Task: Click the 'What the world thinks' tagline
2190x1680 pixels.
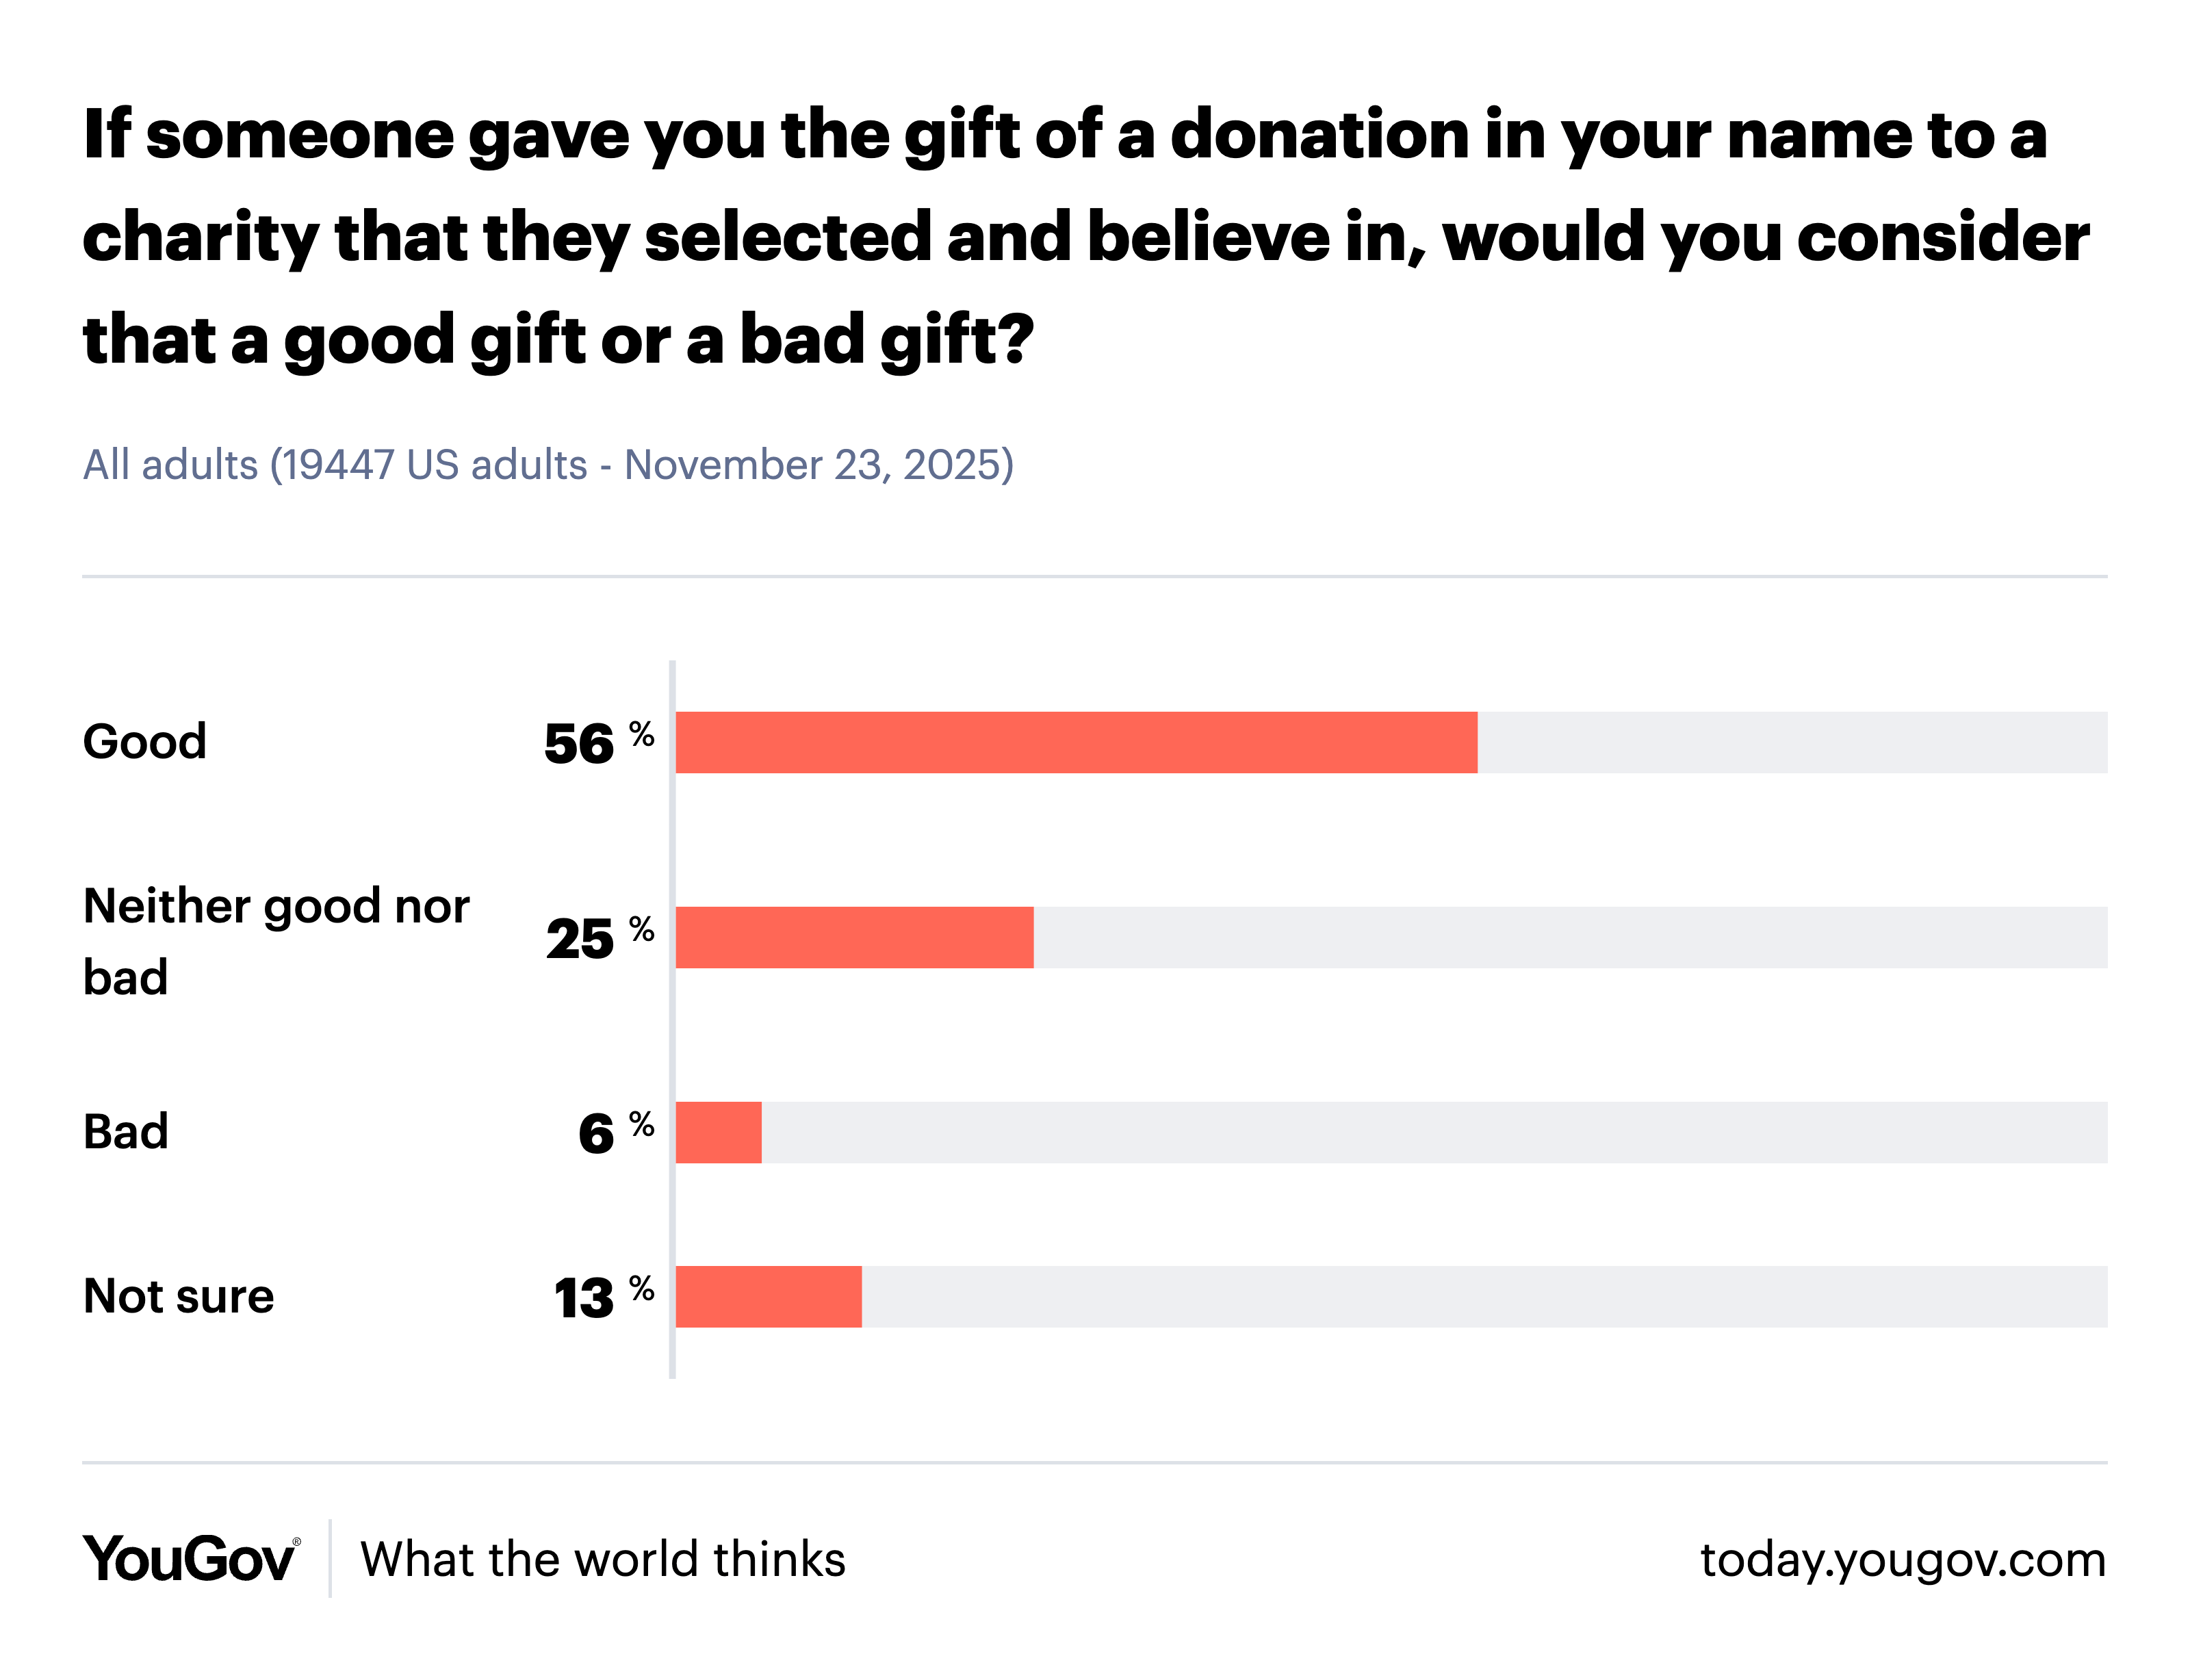Action: pyautogui.click(x=602, y=1560)
